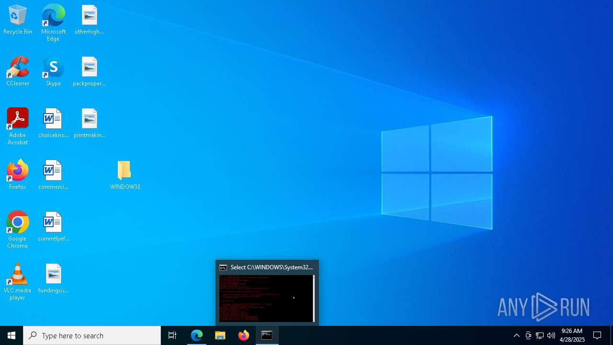The width and height of the screenshot is (613, 345).
Task: Show hidden system tray icons
Action: click(x=516, y=335)
